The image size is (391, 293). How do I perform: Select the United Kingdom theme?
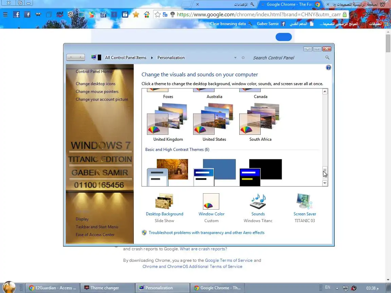coord(168,122)
